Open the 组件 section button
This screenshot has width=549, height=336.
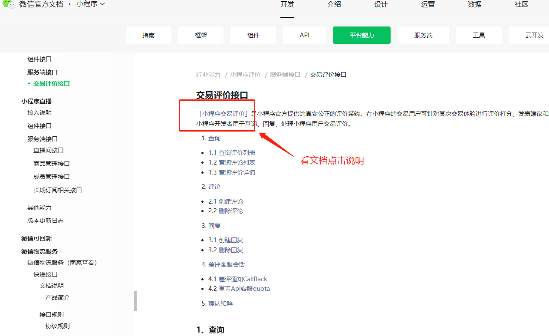253,35
